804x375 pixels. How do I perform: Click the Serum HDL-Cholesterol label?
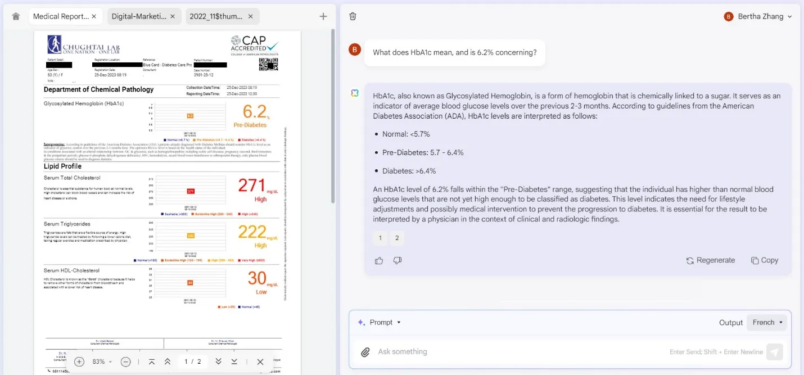[71, 270]
